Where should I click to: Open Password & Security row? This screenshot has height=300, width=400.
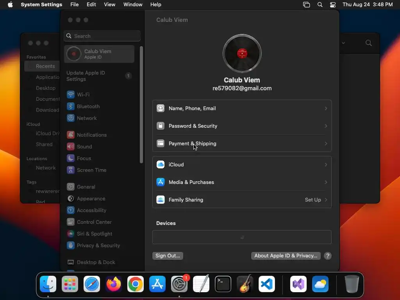click(x=242, y=126)
